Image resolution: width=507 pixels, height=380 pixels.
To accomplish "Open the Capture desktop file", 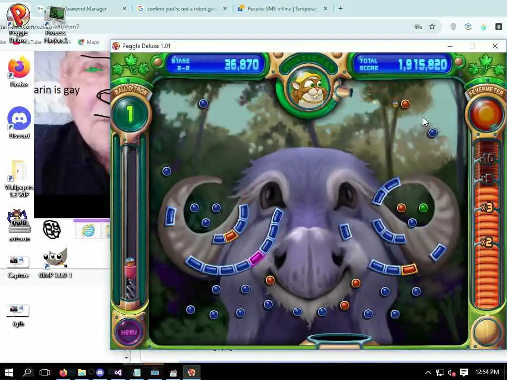I will click(18, 267).
